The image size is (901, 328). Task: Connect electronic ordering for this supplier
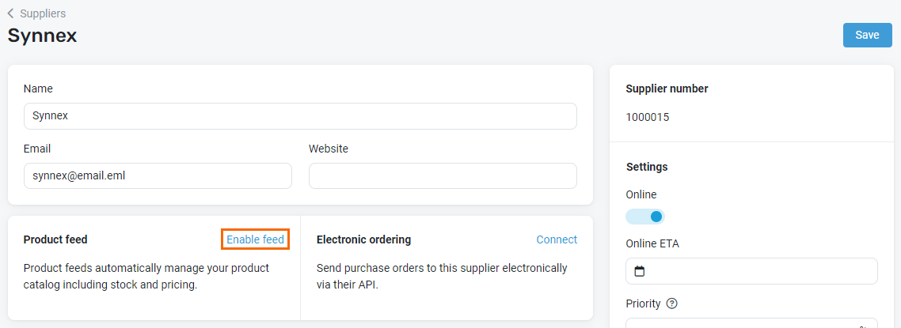click(557, 239)
